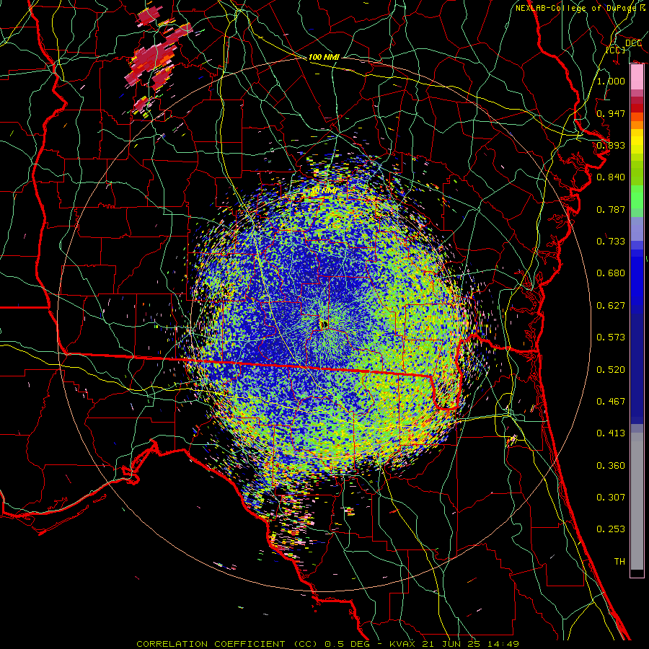Click the 0.733 legend value
This screenshot has height=649, width=649.
[611, 242]
